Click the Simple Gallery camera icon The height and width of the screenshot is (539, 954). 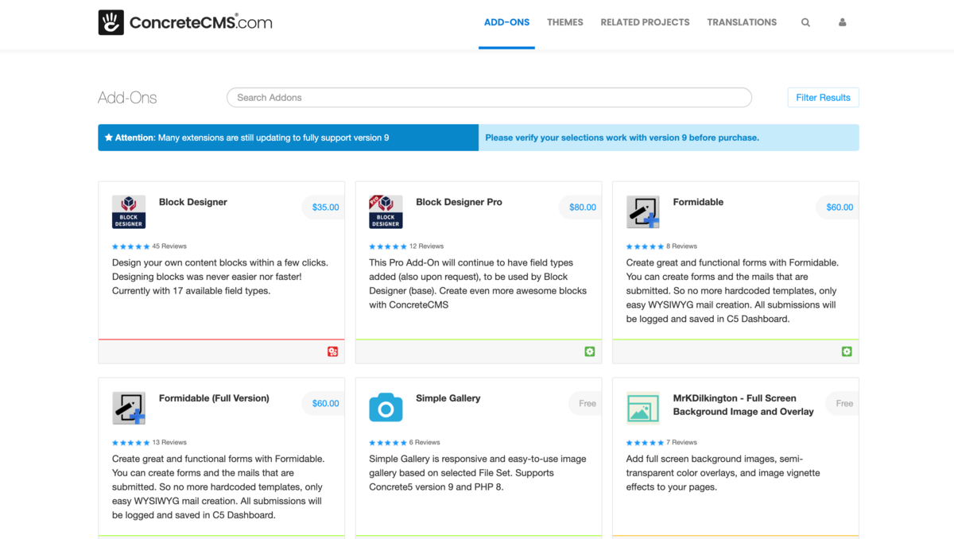386,407
